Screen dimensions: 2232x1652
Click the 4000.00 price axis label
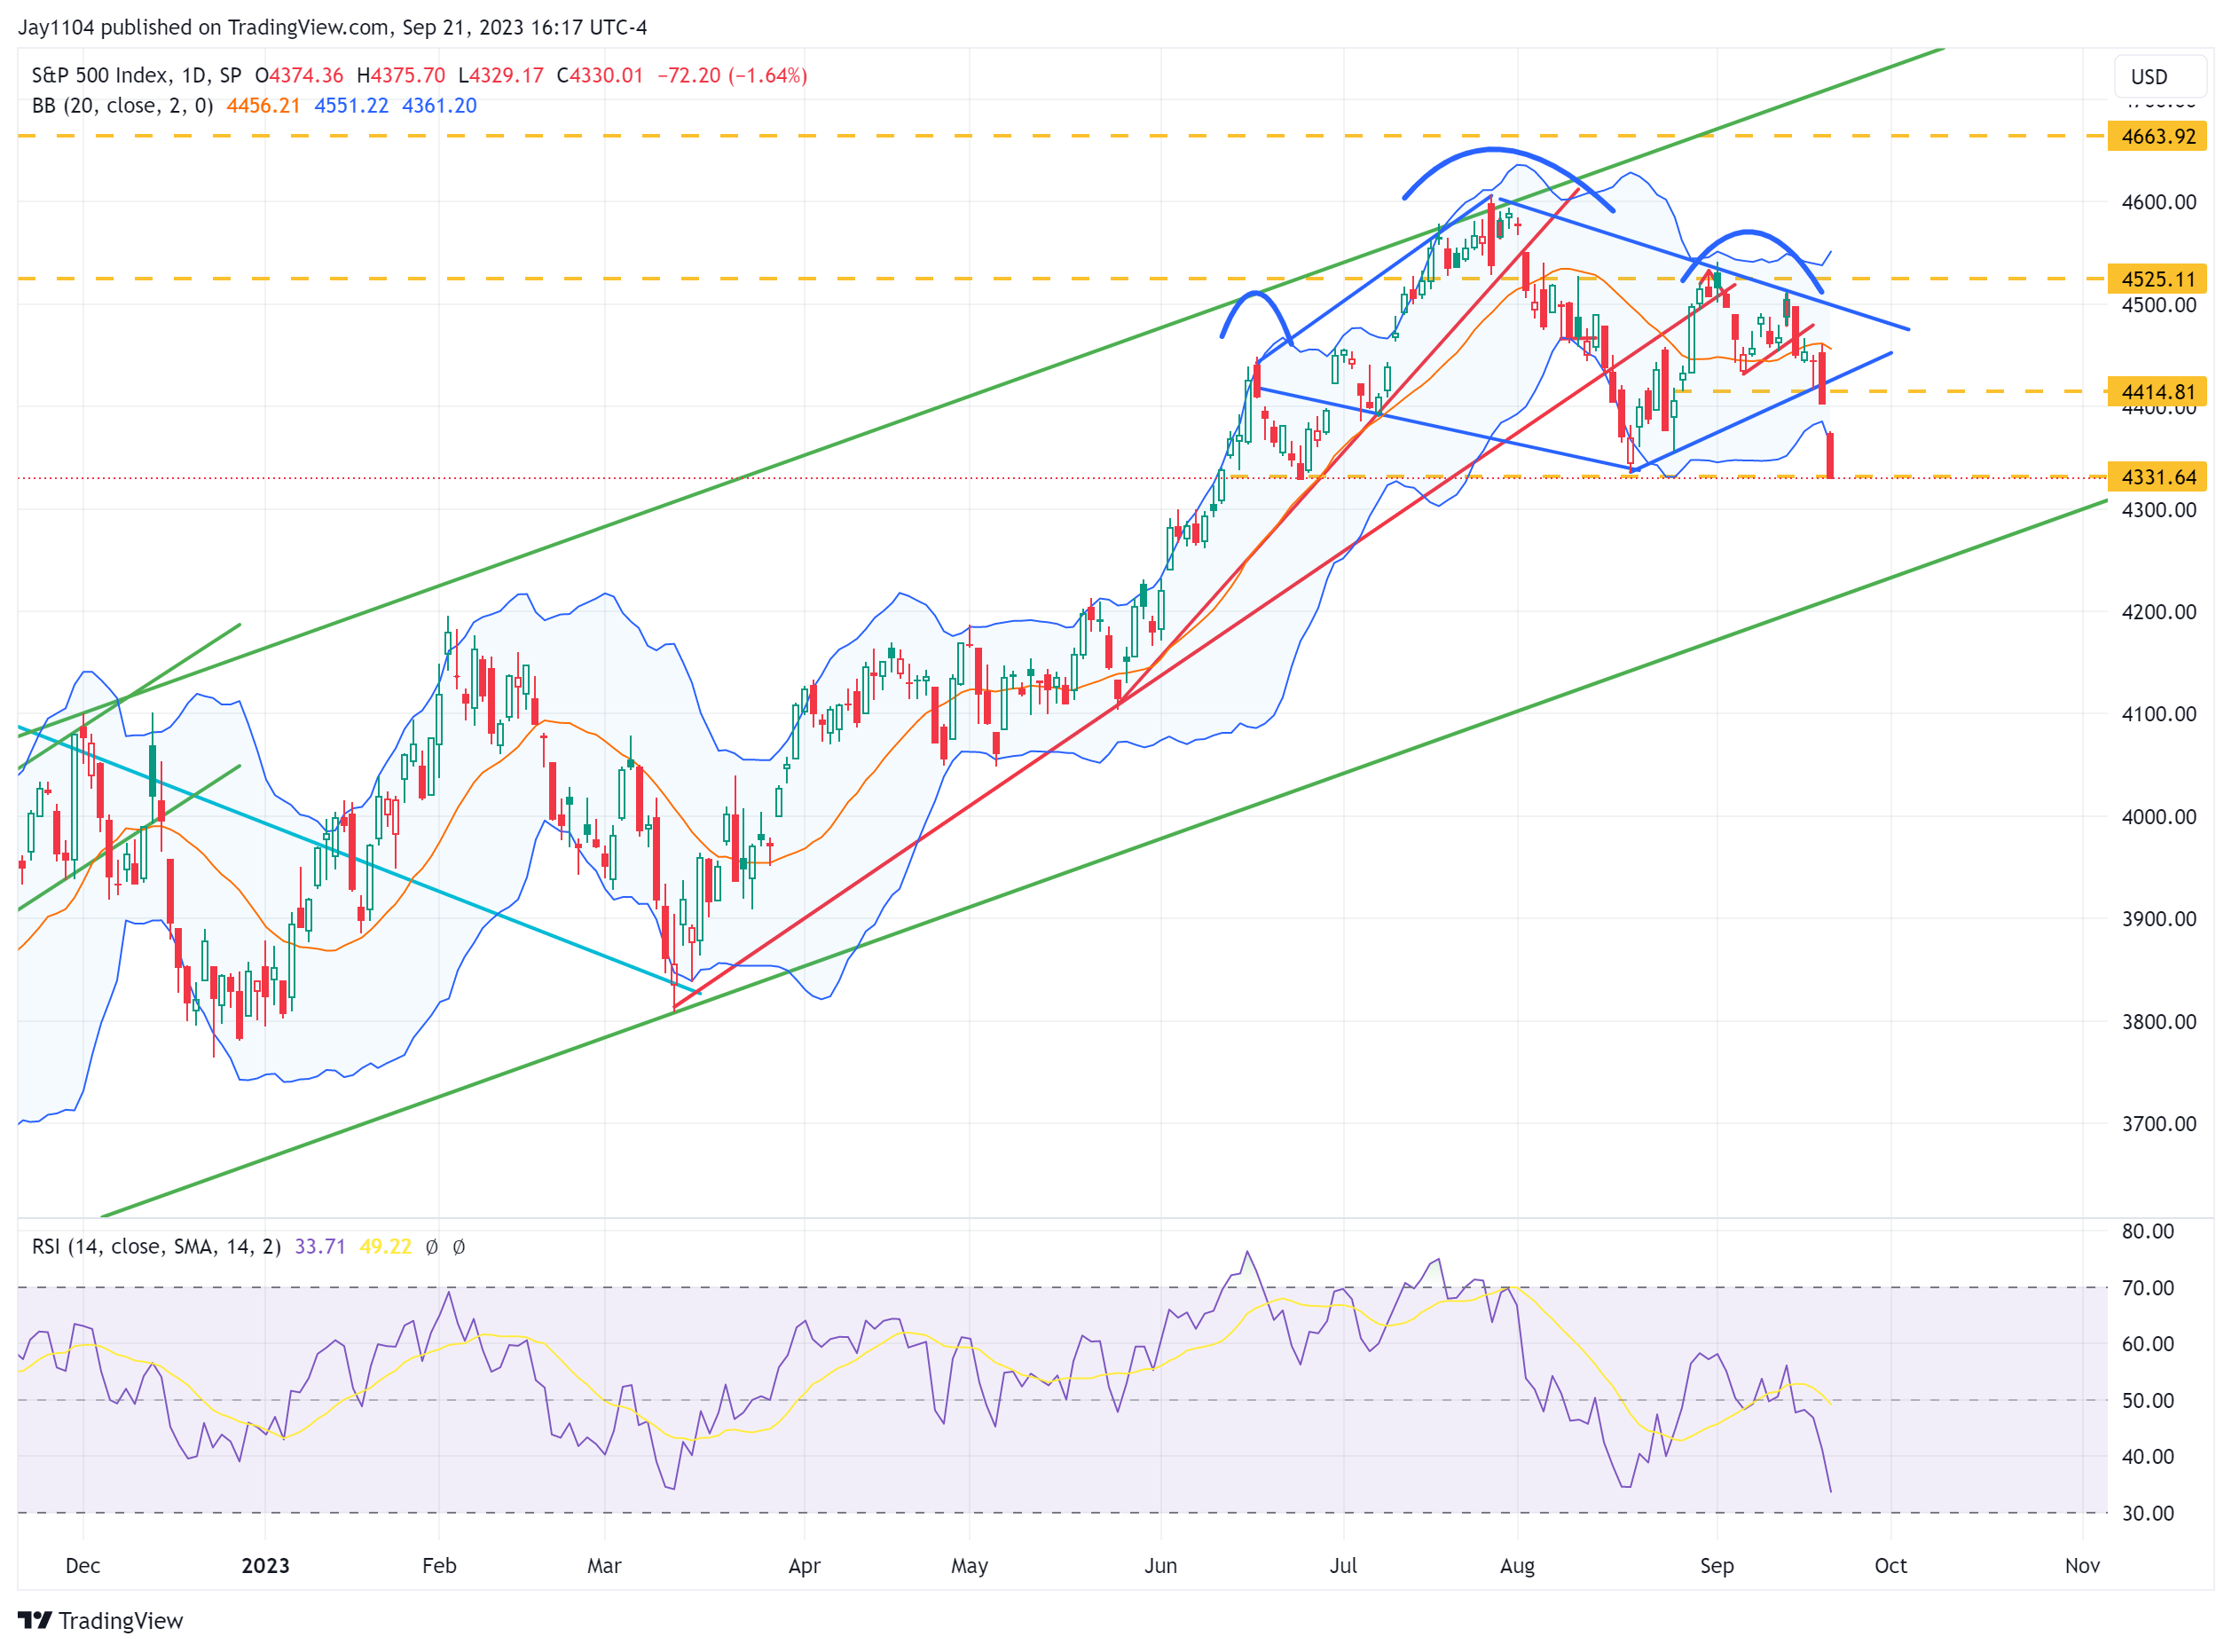pyautogui.click(x=2158, y=817)
